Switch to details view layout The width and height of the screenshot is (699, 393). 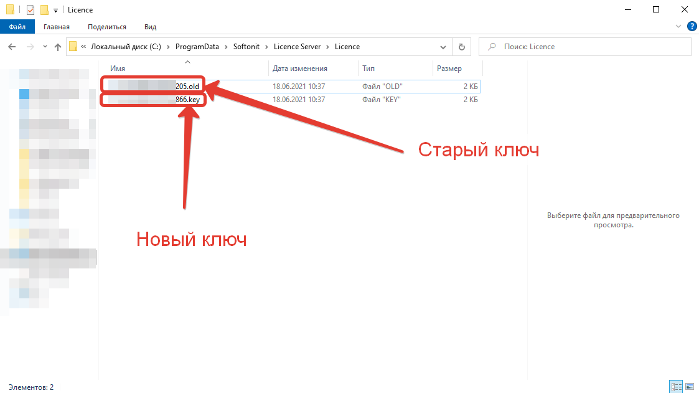point(676,386)
